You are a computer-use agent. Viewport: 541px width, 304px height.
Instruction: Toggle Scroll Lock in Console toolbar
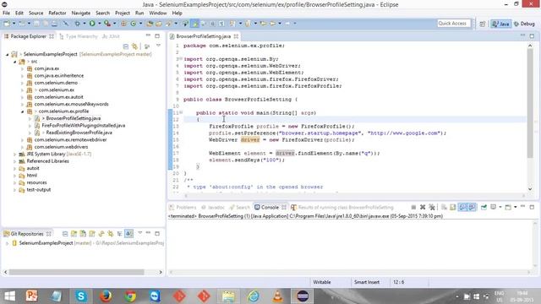pos(453,207)
